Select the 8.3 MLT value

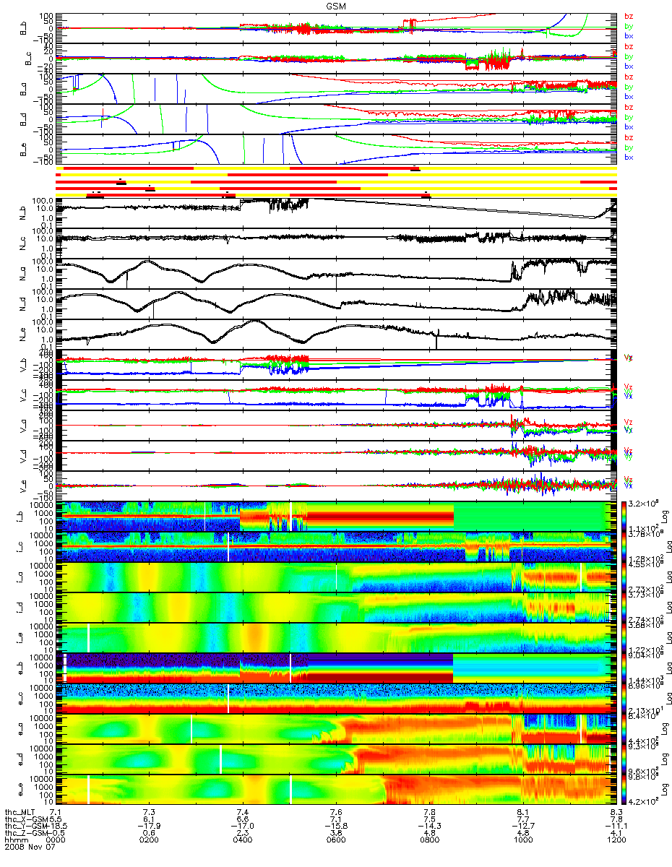616,813
